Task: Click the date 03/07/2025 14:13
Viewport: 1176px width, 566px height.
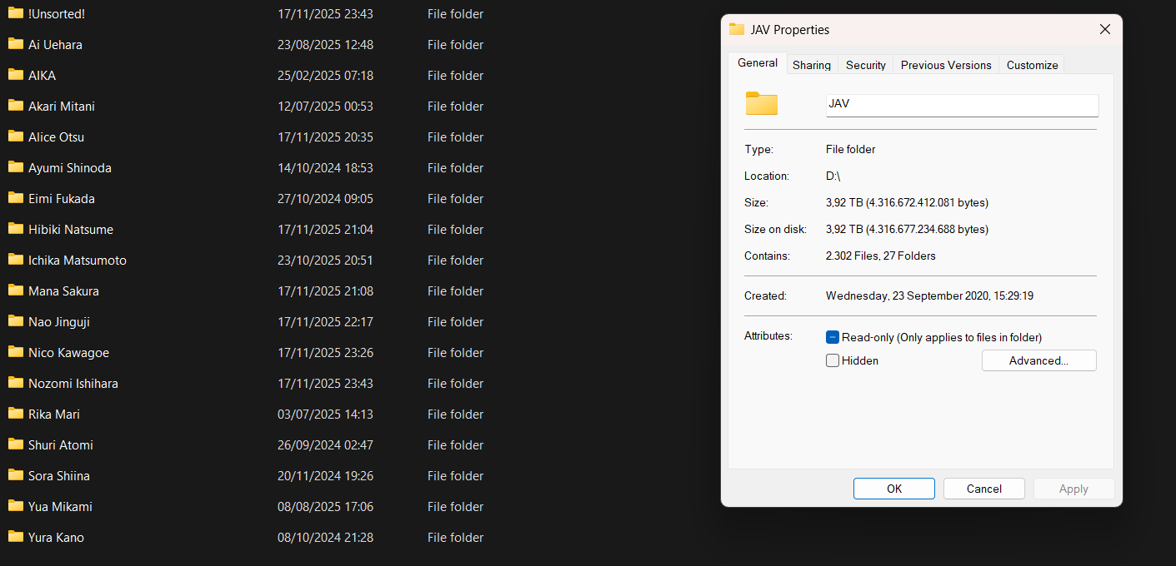Action: pyautogui.click(x=325, y=415)
